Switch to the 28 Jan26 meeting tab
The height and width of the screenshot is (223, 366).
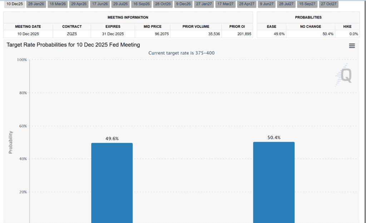click(x=36, y=4)
